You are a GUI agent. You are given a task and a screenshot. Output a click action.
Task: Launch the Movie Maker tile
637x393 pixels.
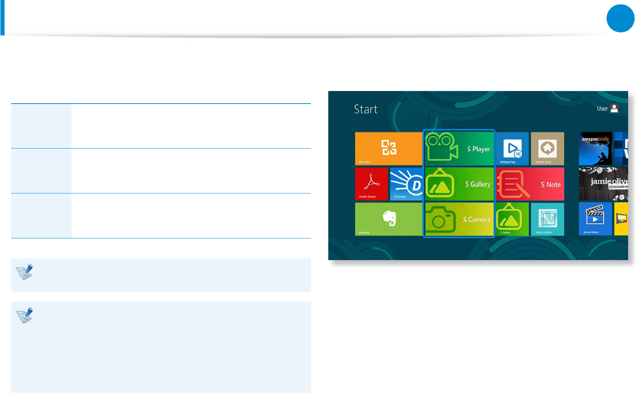tap(595, 219)
